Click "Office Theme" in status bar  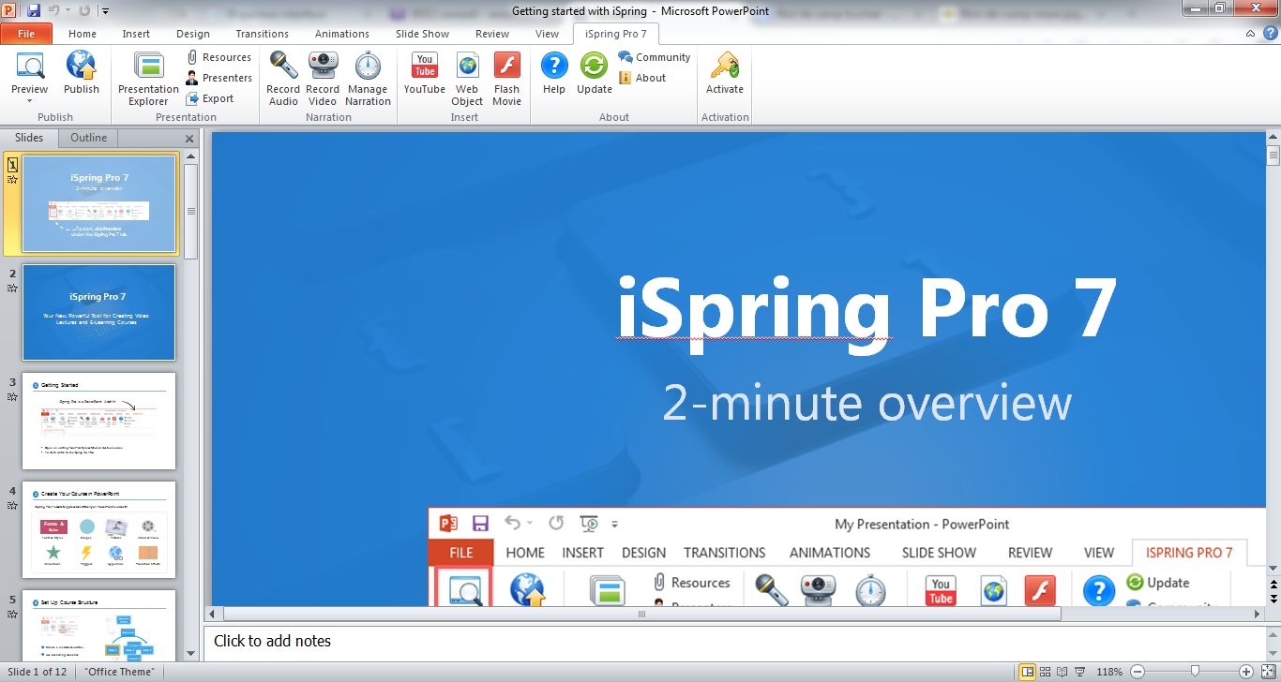point(118,672)
